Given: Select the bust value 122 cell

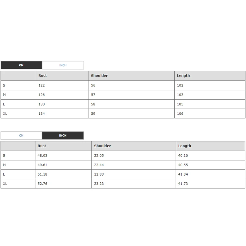Looking at the screenshot, I should [x=42, y=85].
